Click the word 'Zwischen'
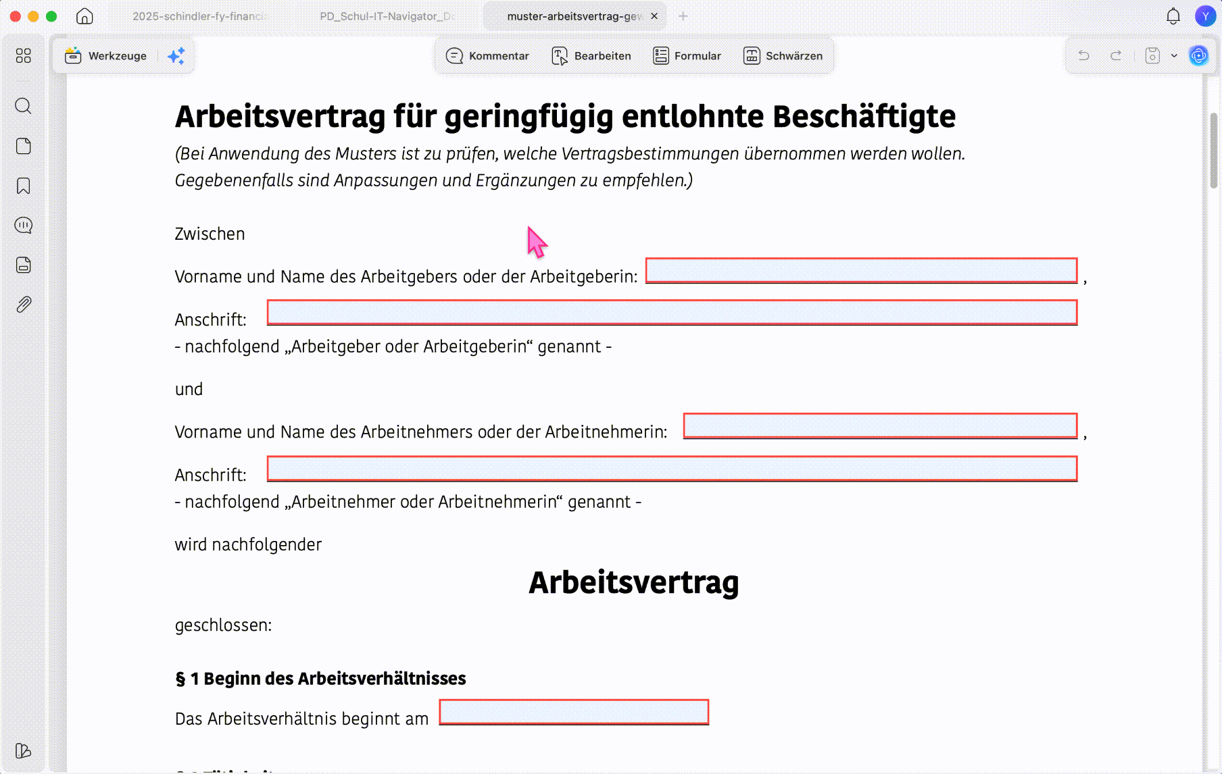 210,234
